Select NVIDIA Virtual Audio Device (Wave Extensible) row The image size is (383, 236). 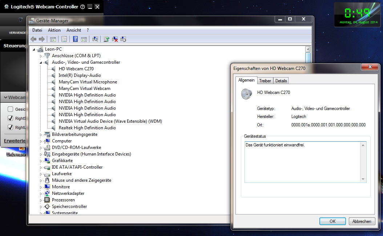110,121
